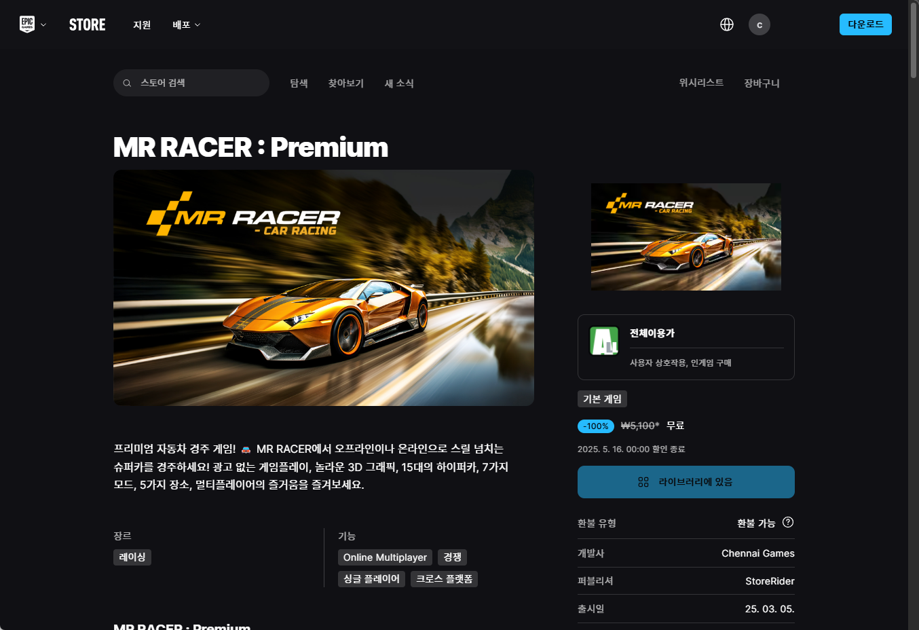
Task: Click the magnifier search icon
Action: tap(127, 83)
